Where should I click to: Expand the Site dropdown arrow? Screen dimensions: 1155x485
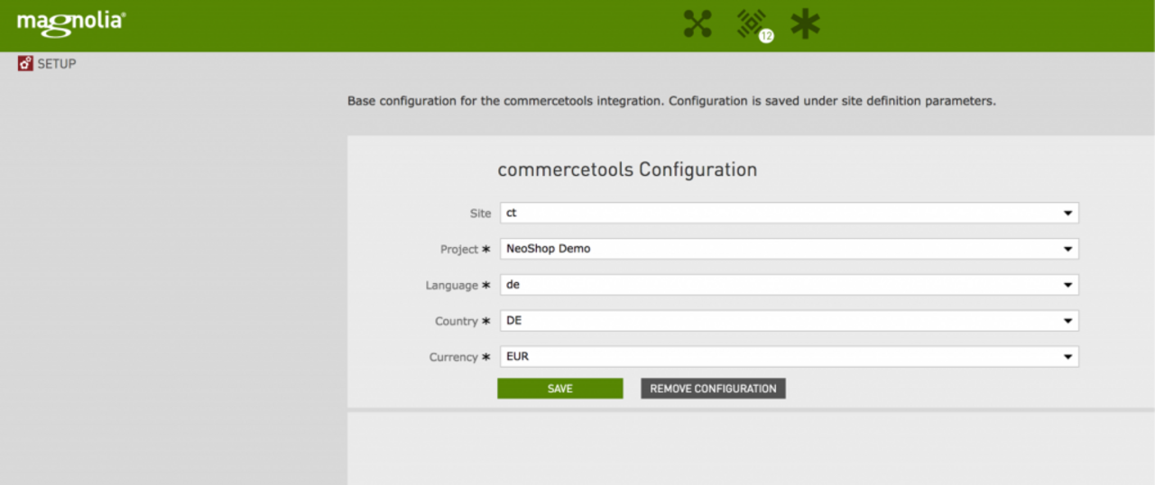(x=1067, y=214)
